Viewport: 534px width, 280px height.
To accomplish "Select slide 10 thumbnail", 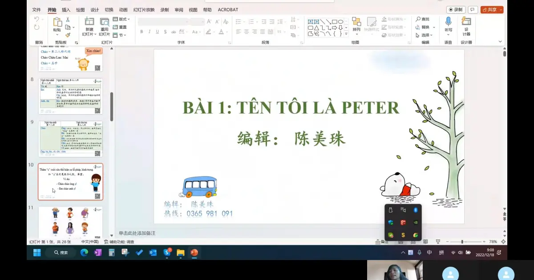I will (x=71, y=181).
